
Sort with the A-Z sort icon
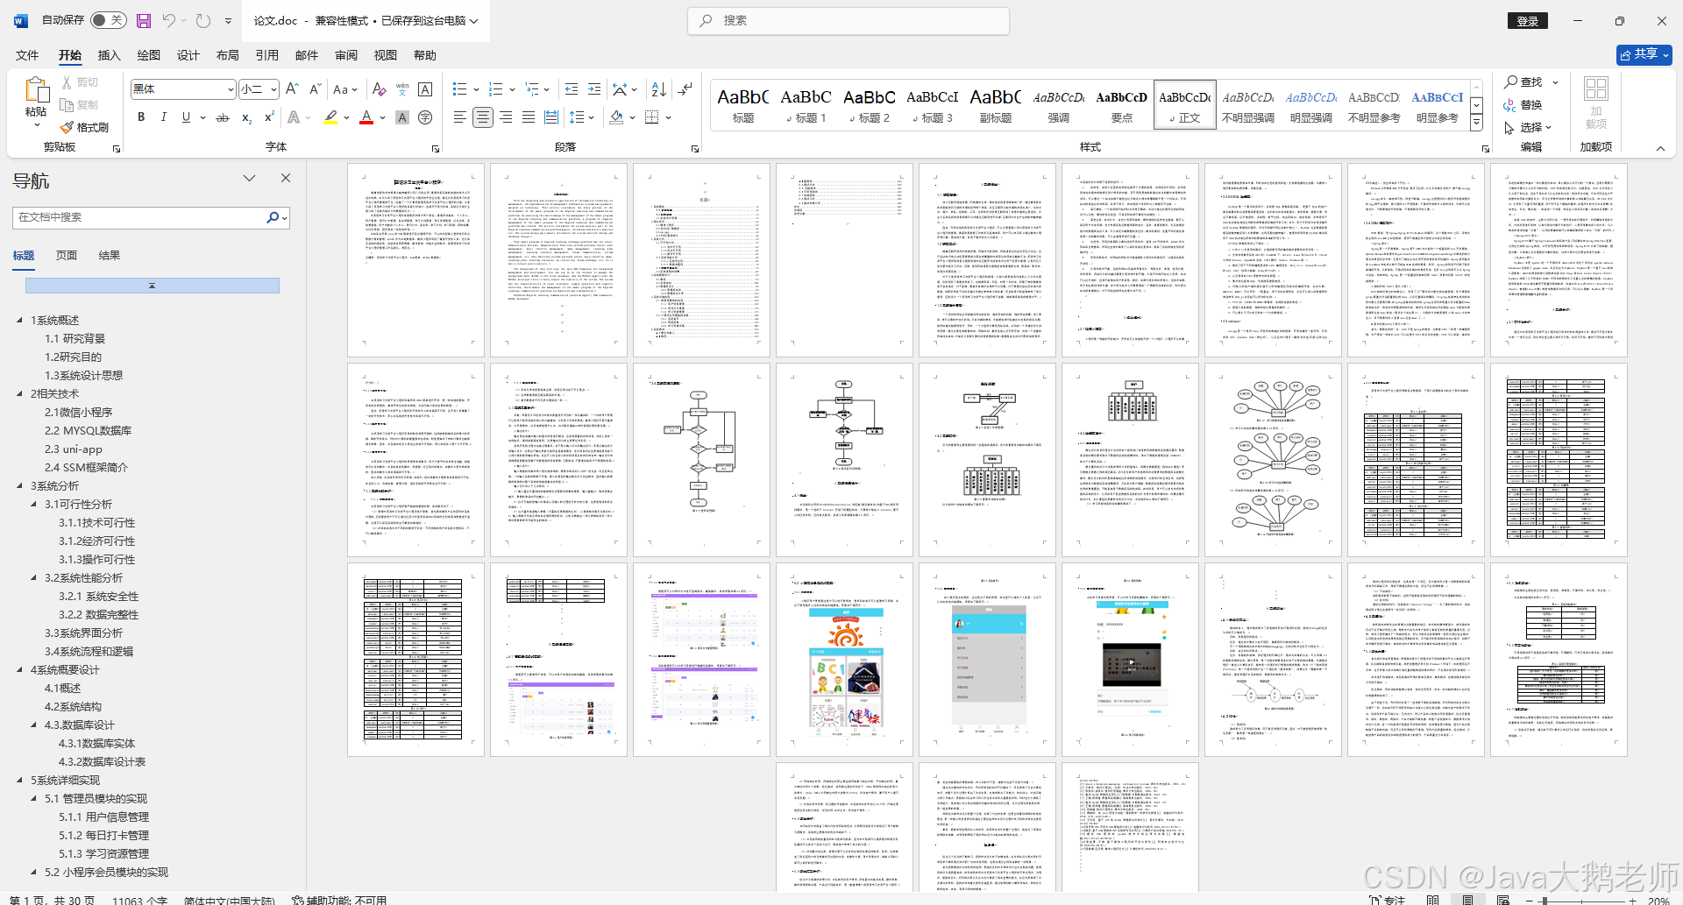[x=659, y=89]
